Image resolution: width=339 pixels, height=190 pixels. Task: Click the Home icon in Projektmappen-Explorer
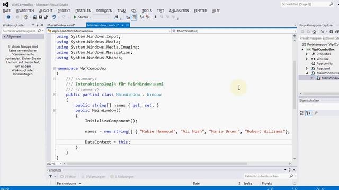pyautogui.click(x=314, y=32)
